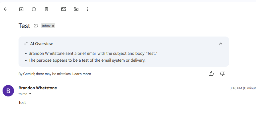Go back using the left arrow
Image resolution: width=256 pixels, height=115 pixels.
click(x=5, y=9)
